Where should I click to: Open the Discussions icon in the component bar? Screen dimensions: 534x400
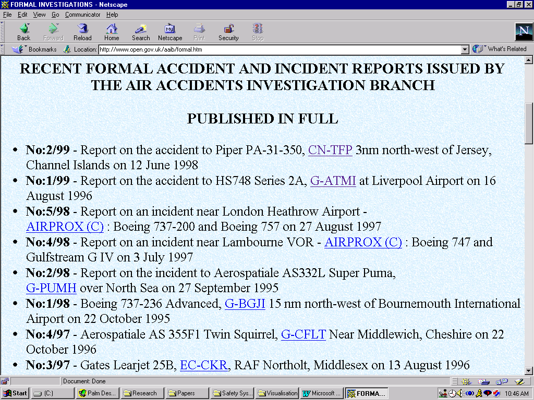pyautogui.click(x=502, y=382)
